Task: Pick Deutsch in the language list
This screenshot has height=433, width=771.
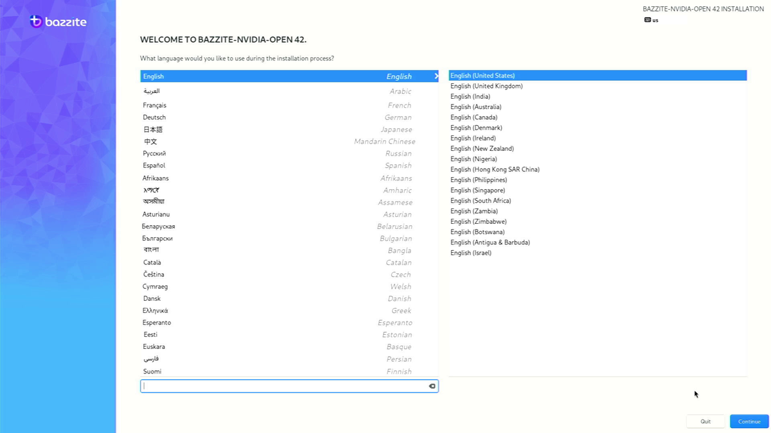Action: (289, 117)
